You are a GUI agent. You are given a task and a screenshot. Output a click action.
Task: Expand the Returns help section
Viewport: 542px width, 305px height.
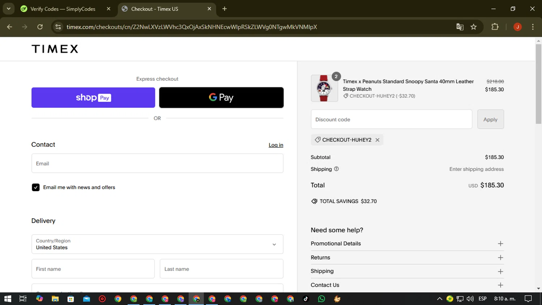(x=407, y=258)
